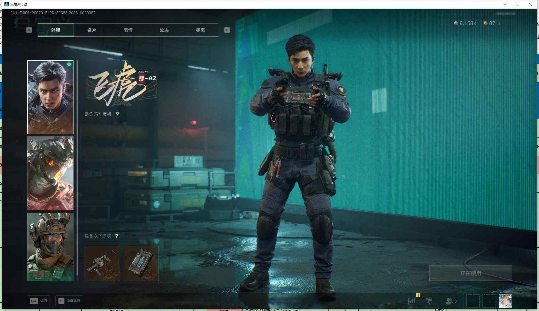Image resolution: width=539 pixels, height=311 pixels.
Task: Add teammate in first empty slot
Action: coord(473,301)
